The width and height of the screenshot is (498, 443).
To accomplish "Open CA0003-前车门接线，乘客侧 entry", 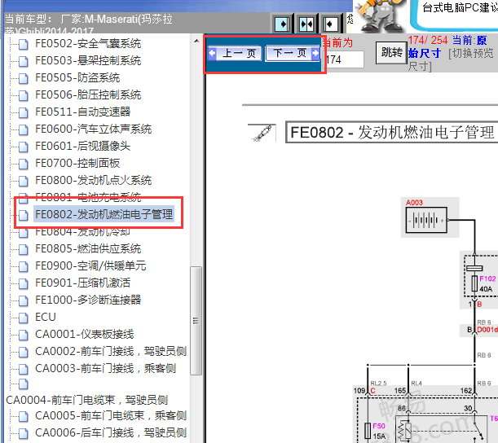I will pyautogui.click(x=105, y=368).
